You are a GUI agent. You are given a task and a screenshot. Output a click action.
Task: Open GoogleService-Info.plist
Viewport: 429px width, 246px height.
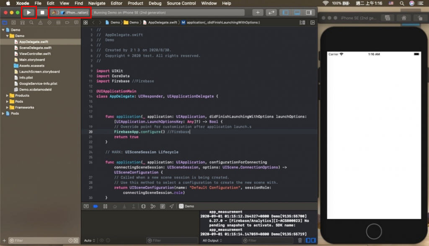[x=38, y=84]
